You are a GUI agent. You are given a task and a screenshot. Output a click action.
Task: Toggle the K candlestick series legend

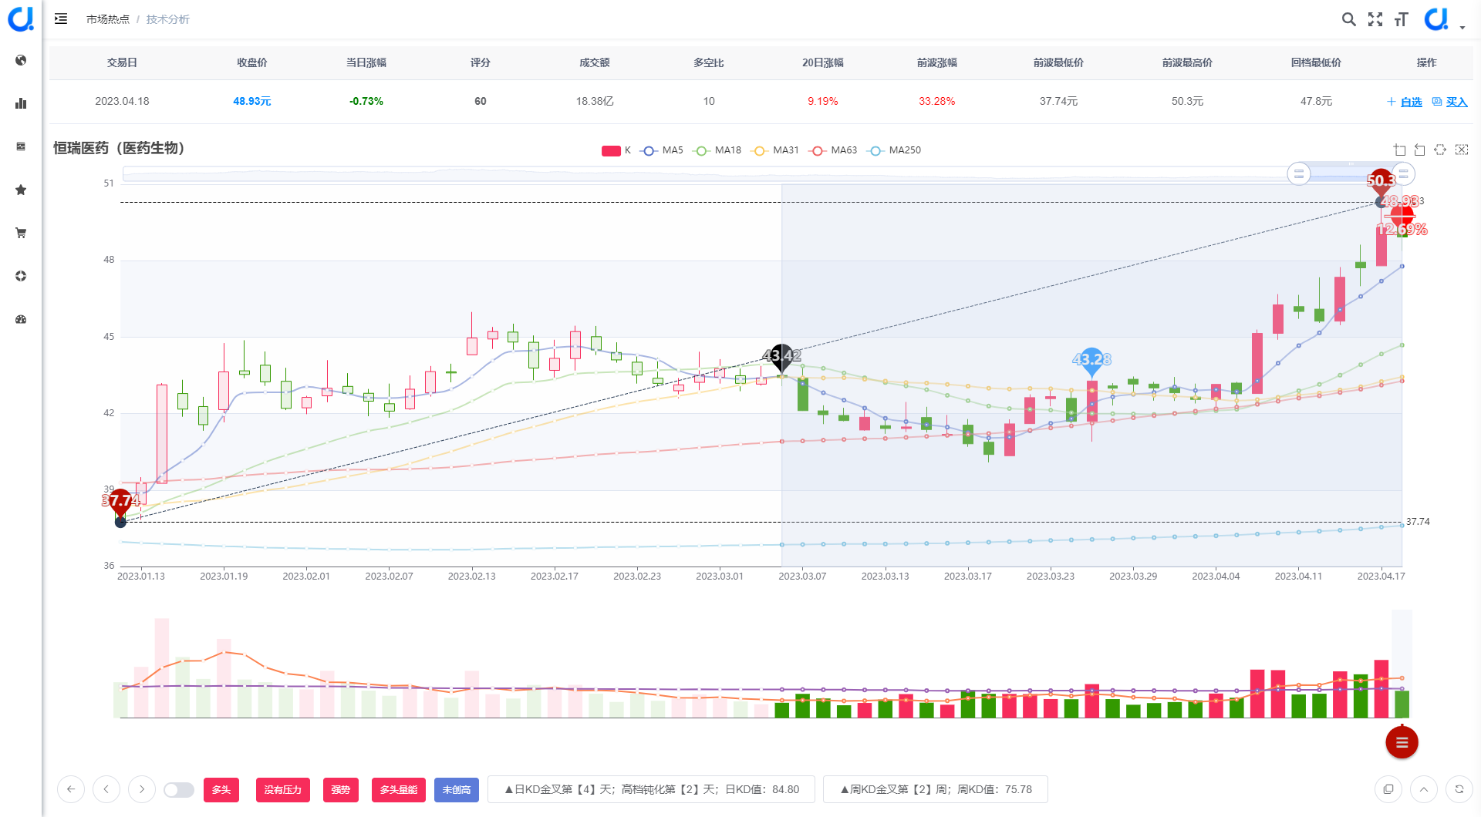[x=616, y=150]
